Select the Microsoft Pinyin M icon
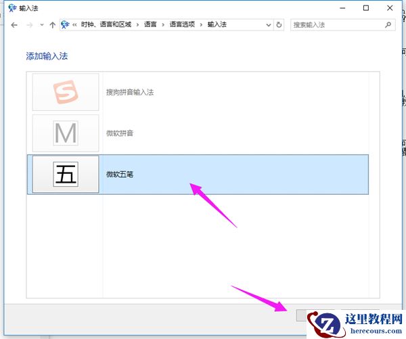The image size is (406, 339). pyautogui.click(x=66, y=133)
